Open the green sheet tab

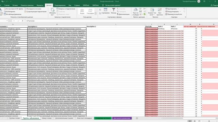pyautogui.click(x=103, y=118)
